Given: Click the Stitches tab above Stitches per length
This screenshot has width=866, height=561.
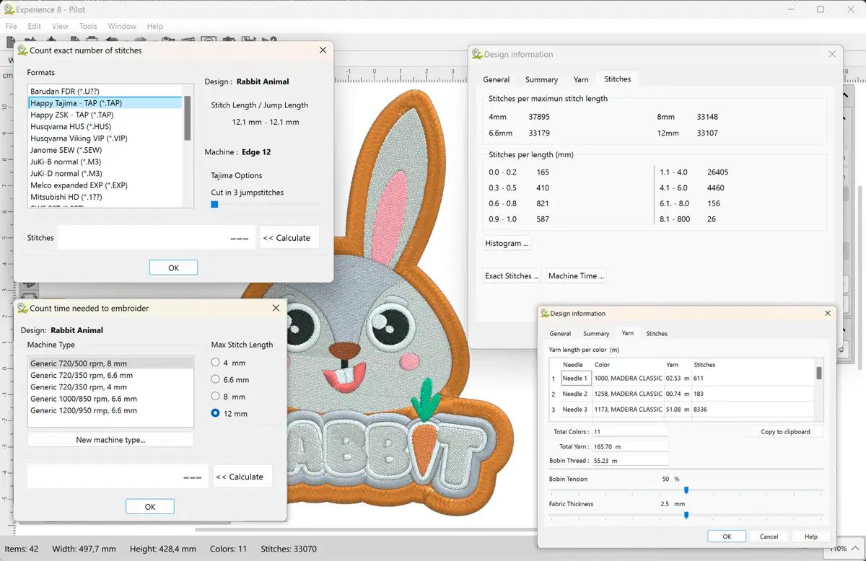Looking at the screenshot, I should 618,79.
